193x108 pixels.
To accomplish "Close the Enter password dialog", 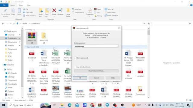I will pos(119,28).
